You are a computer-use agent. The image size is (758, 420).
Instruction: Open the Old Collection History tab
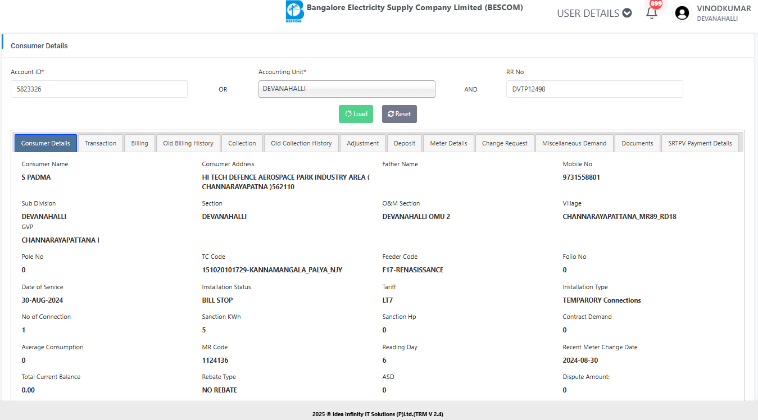tap(301, 143)
